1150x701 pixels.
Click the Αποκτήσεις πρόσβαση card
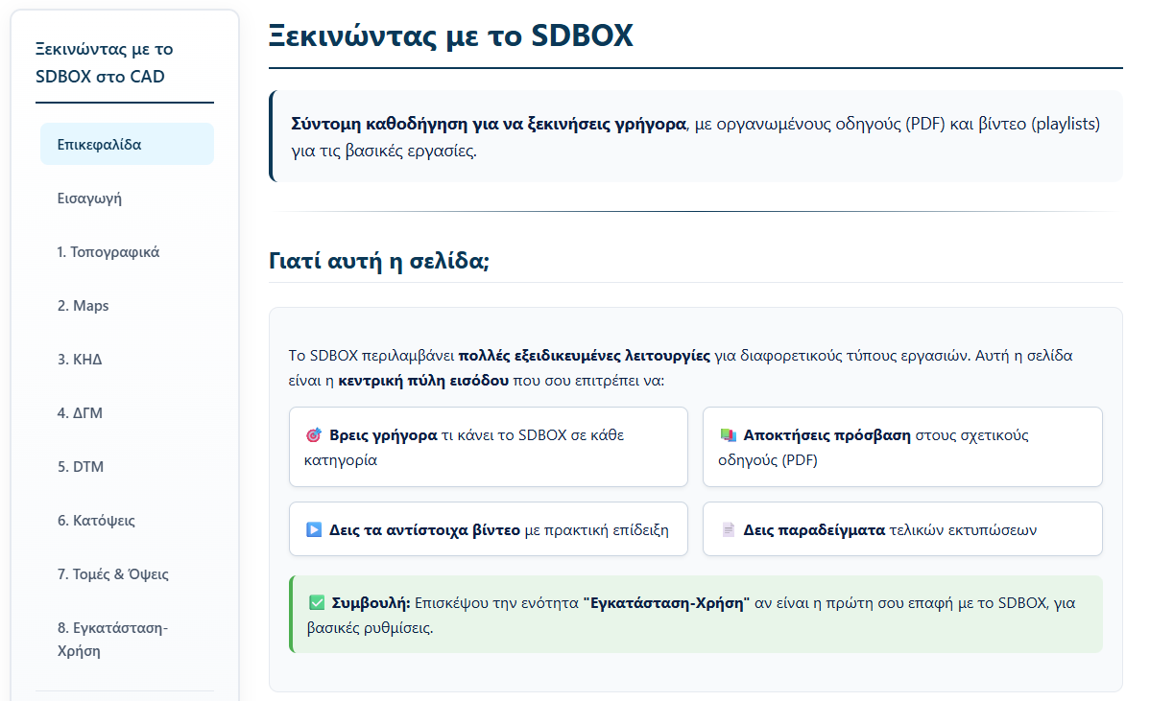tap(901, 447)
